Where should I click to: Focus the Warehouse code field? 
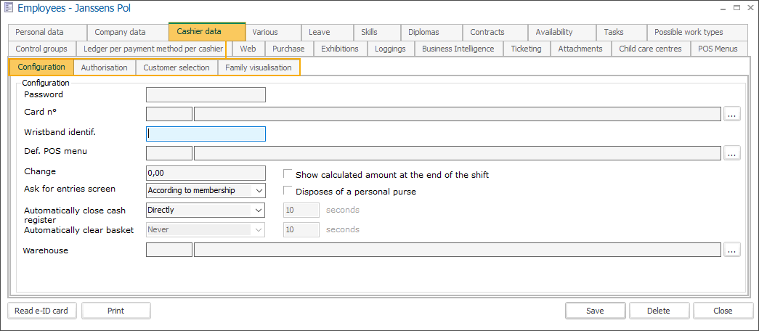169,250
